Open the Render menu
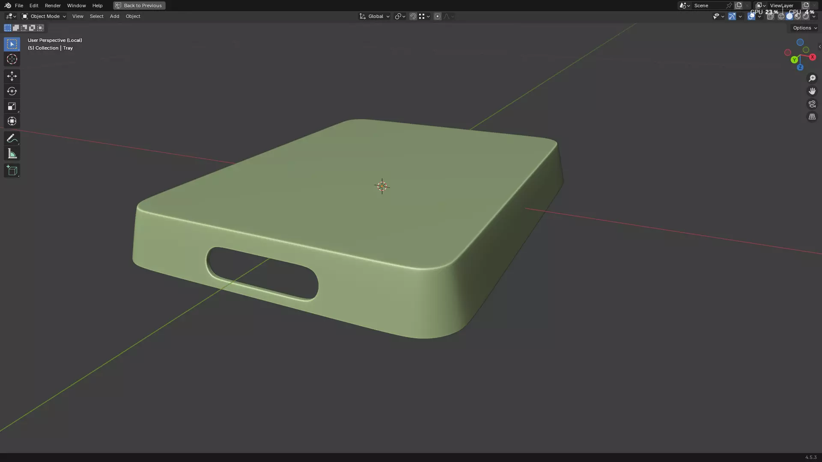 53,6
